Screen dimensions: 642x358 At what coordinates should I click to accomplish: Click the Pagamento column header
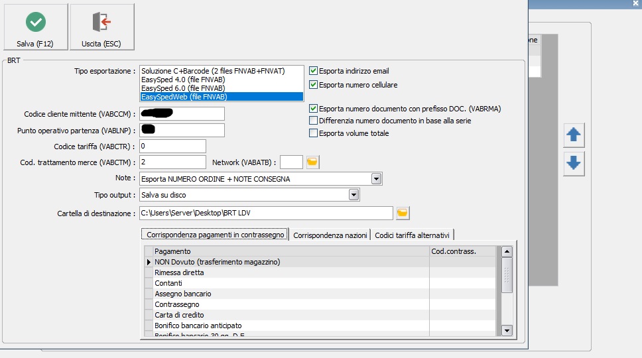[x=291, y=251]
